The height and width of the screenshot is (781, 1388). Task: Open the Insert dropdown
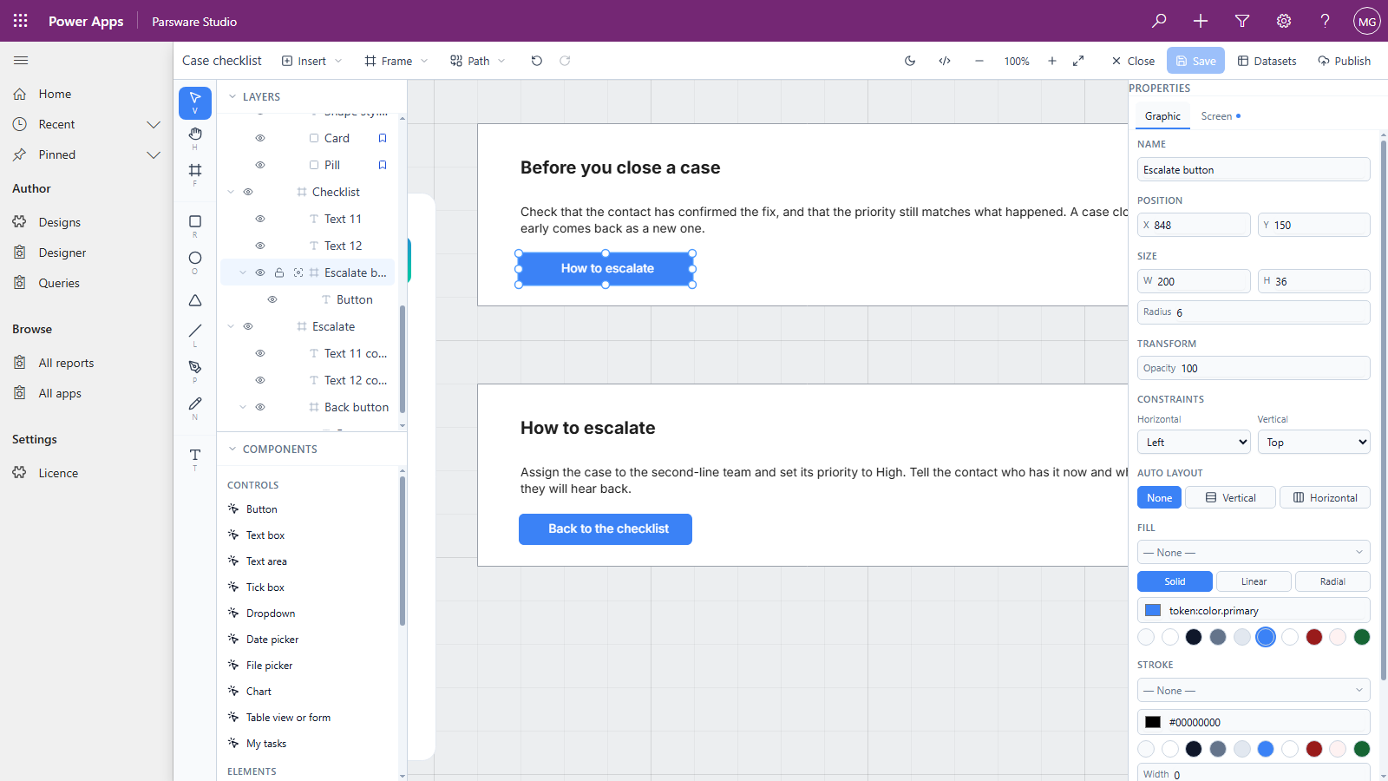(311, 61)
